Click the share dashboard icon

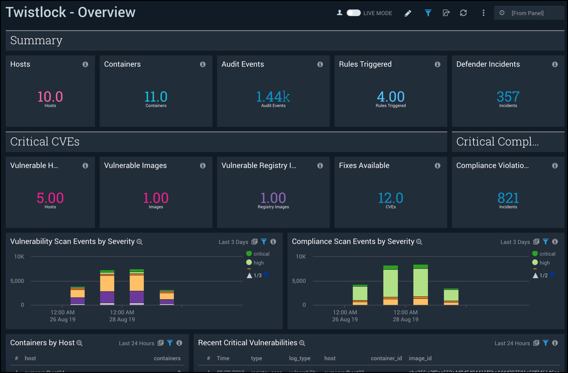pos(446,13)
